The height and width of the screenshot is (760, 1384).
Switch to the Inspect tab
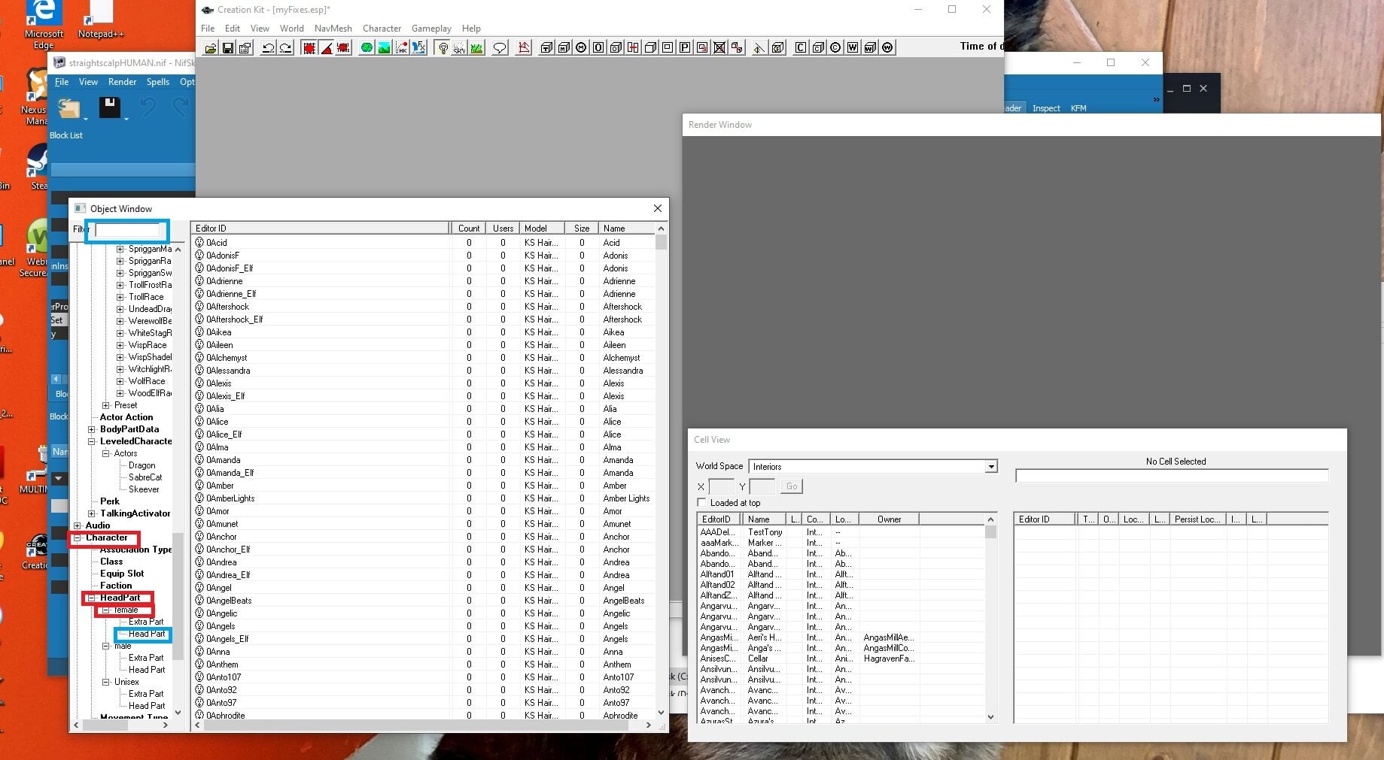[1046, 108]
